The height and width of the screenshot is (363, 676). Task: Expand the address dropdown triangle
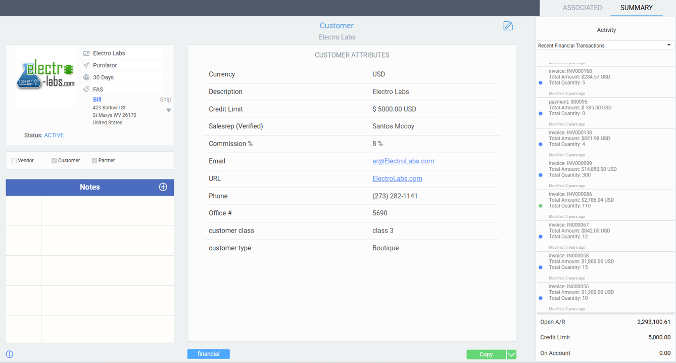coord(169,110)
